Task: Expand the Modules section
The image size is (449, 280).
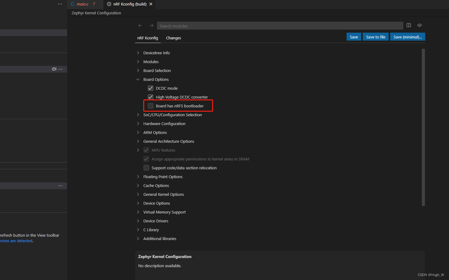Action: (138, 62)
